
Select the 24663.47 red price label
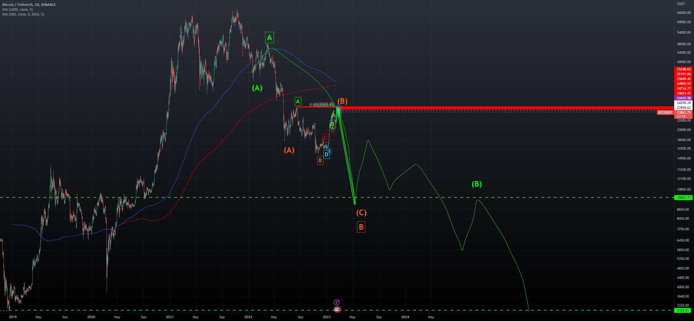(684, 93)
